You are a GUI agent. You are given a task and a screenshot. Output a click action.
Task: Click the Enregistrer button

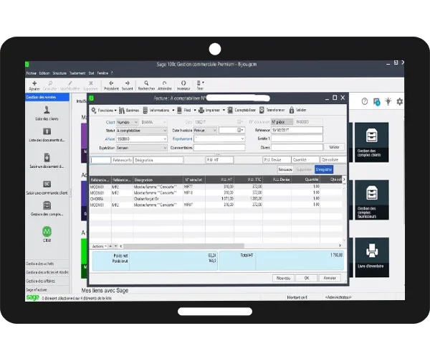pos(324,169)
